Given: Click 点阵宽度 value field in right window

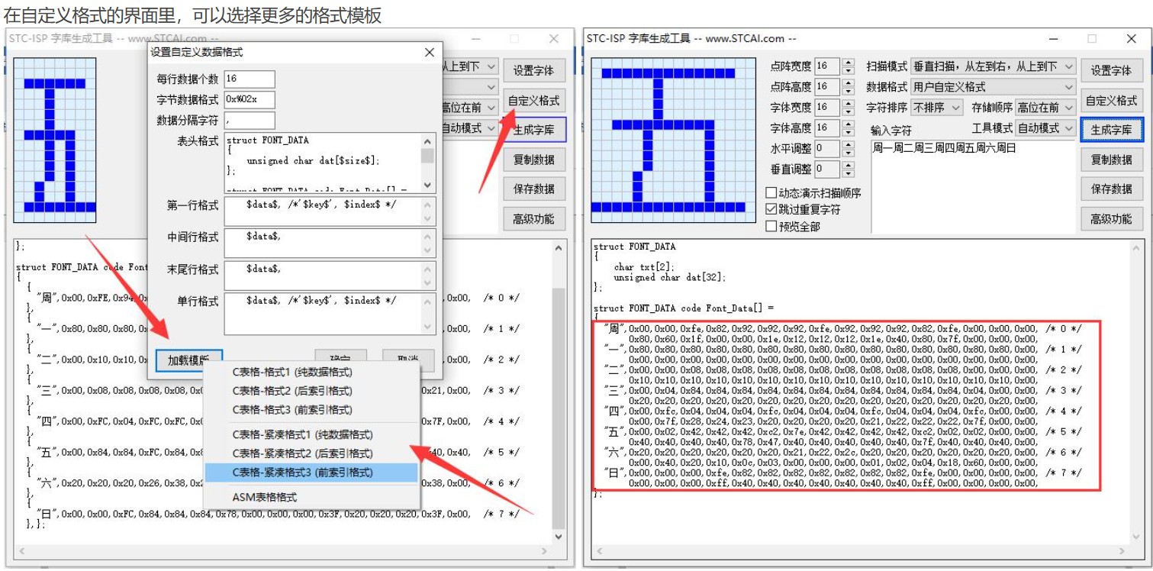Looking at the screenshot, I should click(x=828, y=66).
